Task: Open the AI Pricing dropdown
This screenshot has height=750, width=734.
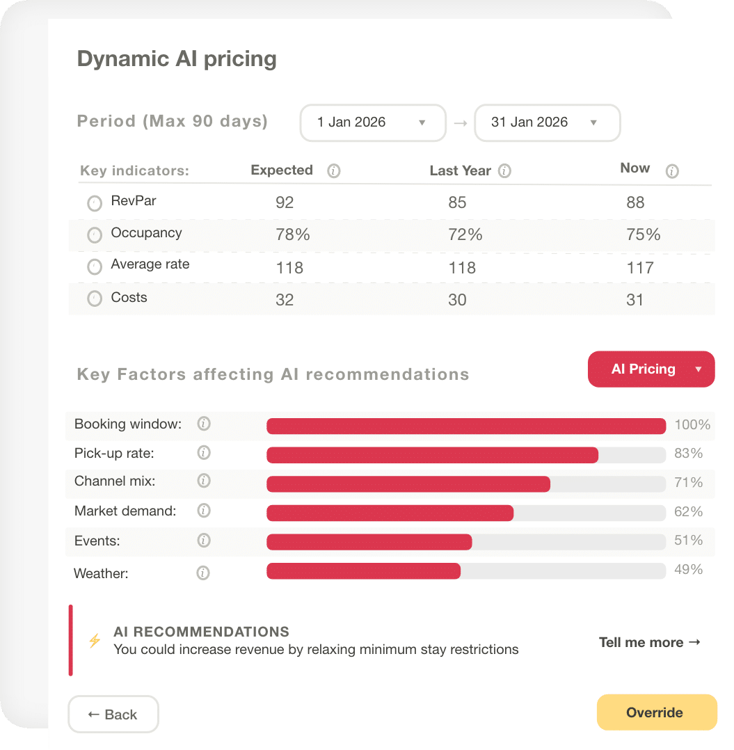Action: point(651,369)
